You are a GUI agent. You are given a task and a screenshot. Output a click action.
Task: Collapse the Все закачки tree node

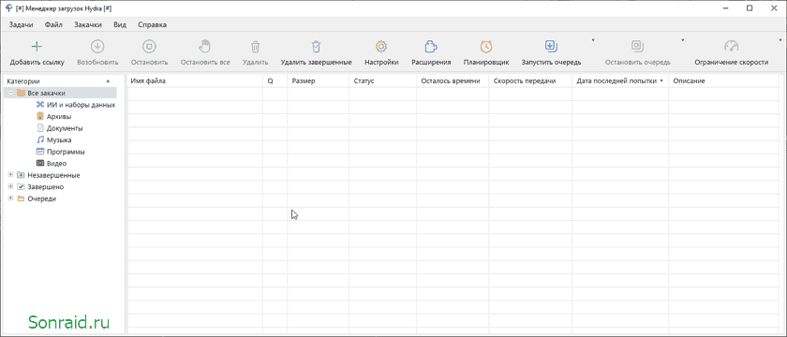click(10, 93)
